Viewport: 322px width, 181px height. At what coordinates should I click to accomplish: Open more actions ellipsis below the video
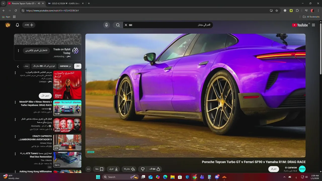pyautogui.click(x=88, y=169)
